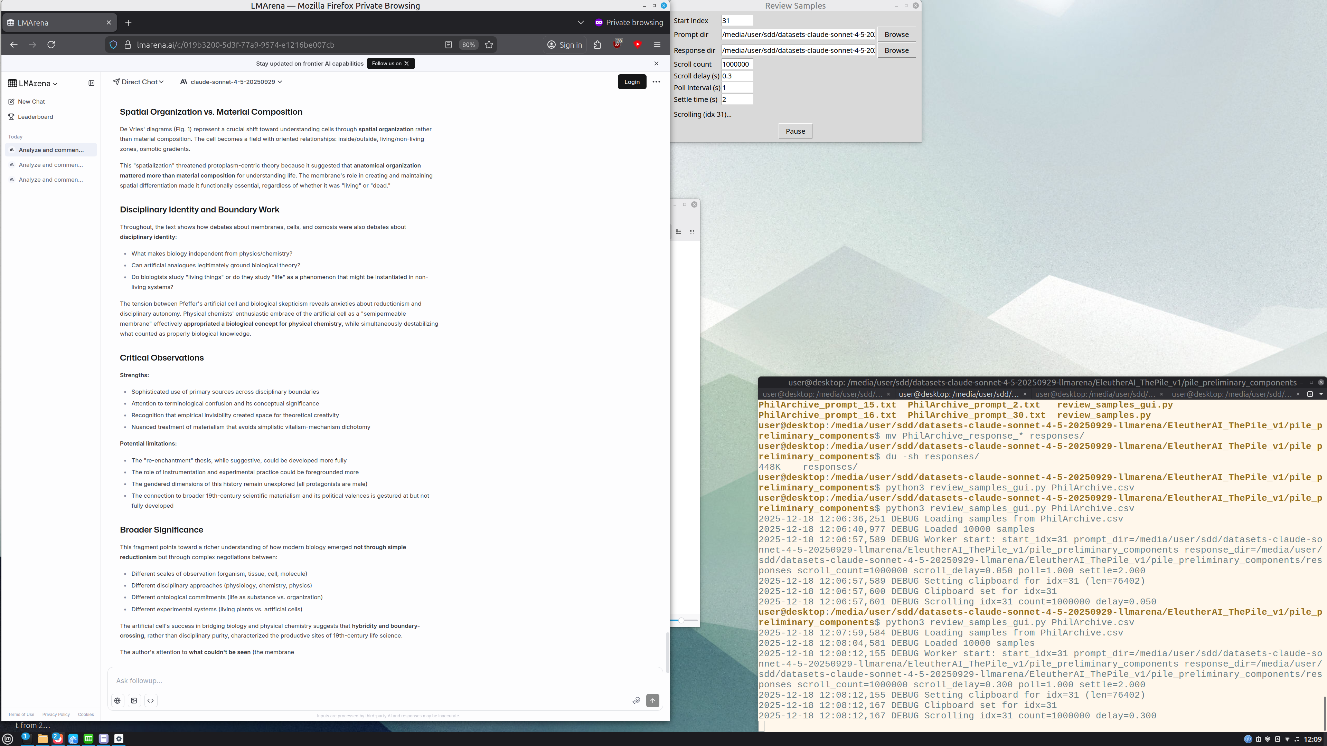The image size is (1327, 746).
Task: Bookmark page with star icon
Action: 489,45
